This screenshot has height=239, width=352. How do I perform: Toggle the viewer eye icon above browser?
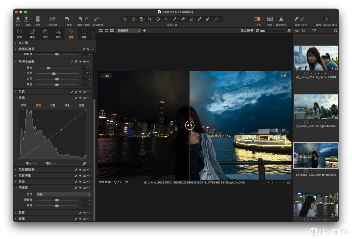(297, 31)
